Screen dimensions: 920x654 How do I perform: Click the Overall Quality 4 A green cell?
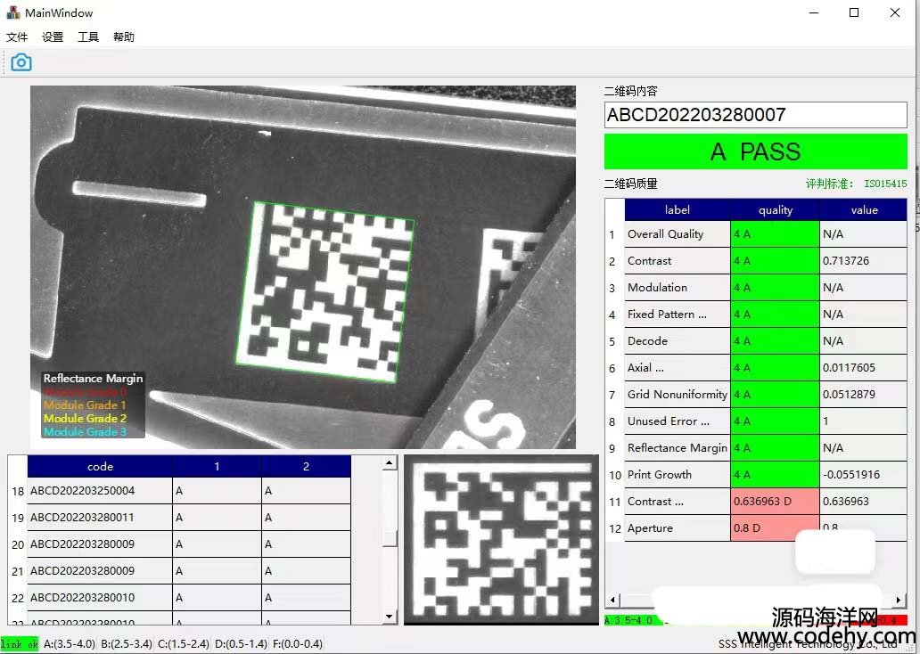click(x=775, y=234)
